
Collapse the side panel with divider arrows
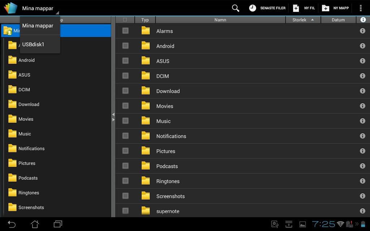[113, 117]
